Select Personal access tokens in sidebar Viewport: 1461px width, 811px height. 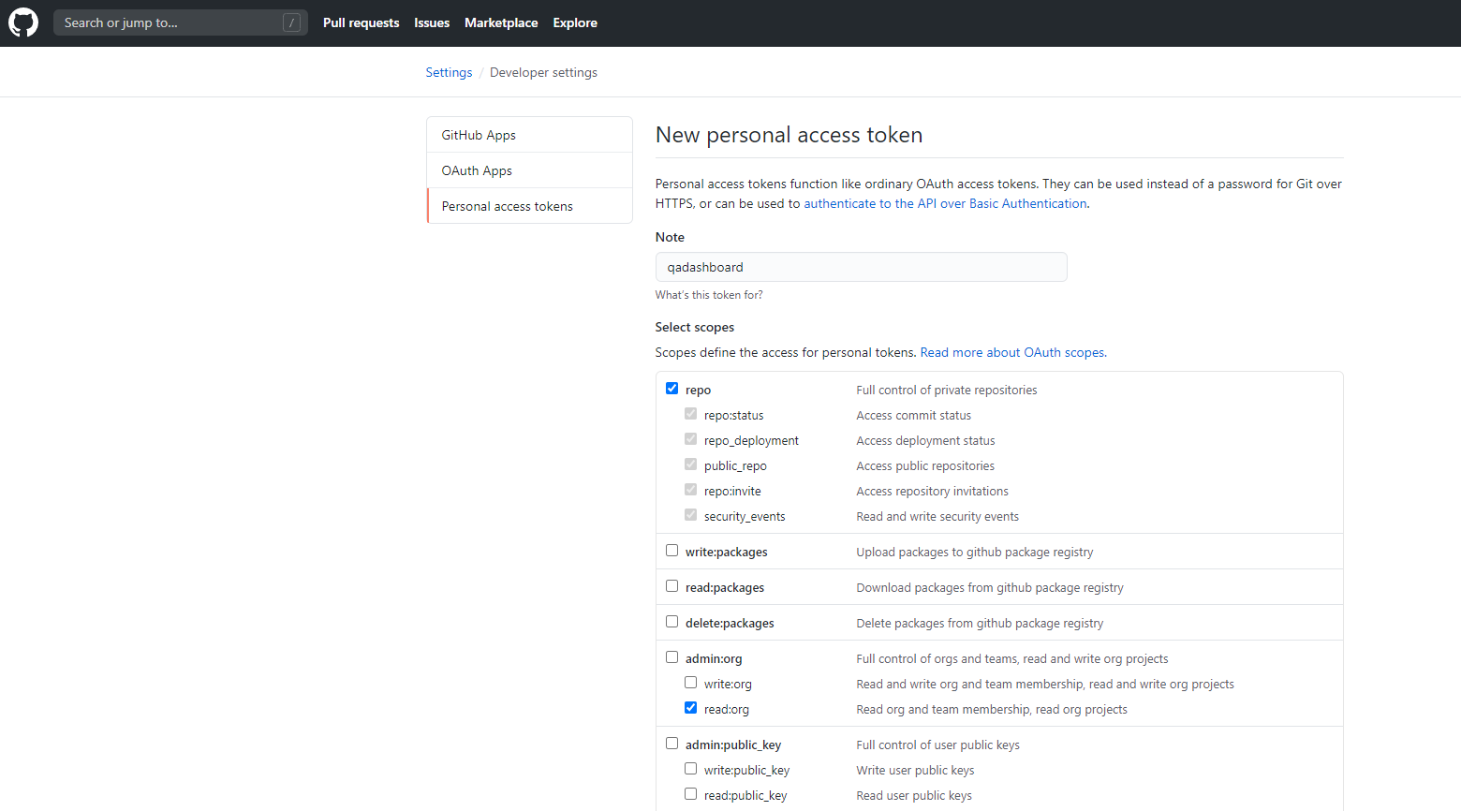(x=529, y=206)
